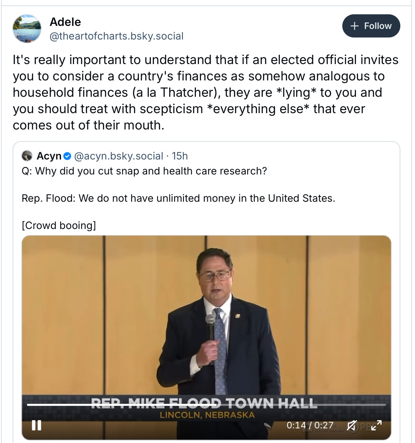The height and width of the screenshot is (443, 415).
Task: Open the 15h timestamp of quoted post
Action: point(180,156)
